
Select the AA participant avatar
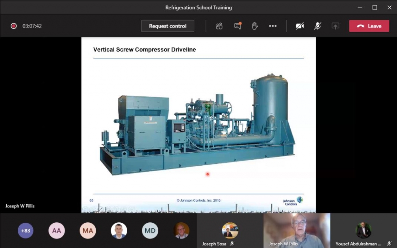57,231
